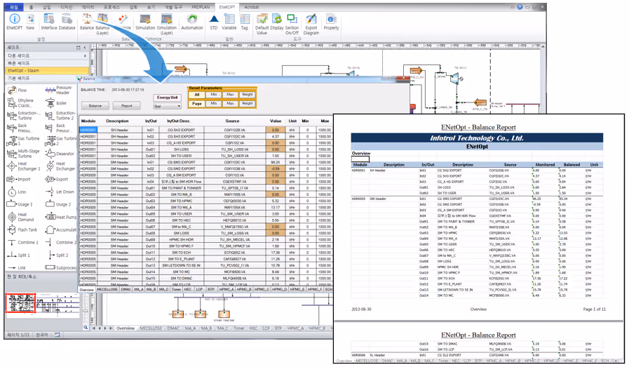The width and height of the screenshot is (629, 367).
Task: Click the -0.59 value cell
Action: (275, 168)
